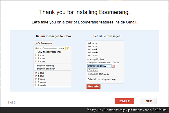Click the yellow note icon

(67, 48)
